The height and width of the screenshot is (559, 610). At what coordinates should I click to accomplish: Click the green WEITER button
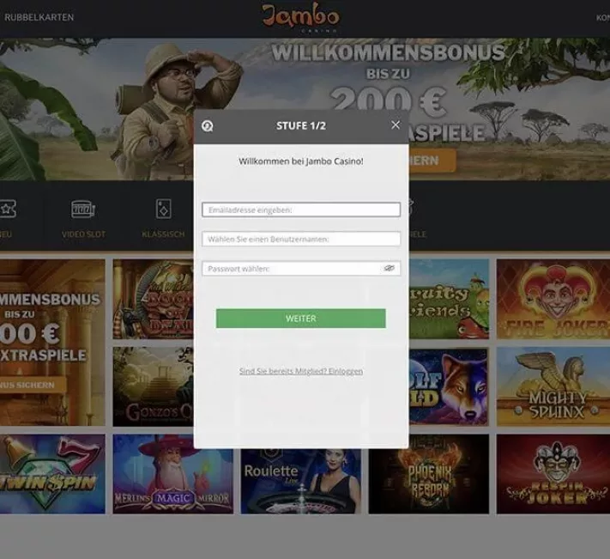(301, 319)
